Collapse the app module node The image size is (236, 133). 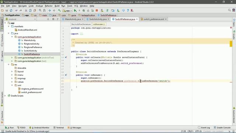pos(5,23)
